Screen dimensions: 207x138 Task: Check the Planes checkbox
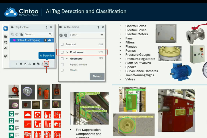click(62, 70)
